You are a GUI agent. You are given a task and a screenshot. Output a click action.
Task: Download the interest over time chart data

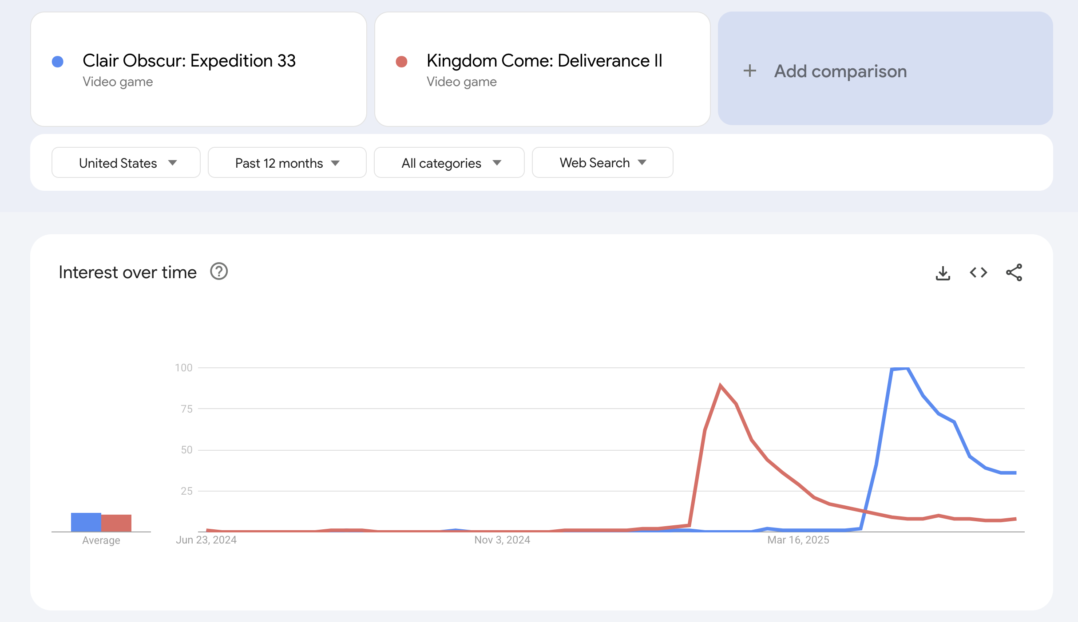pyautogui.click(x=943, y=273)
